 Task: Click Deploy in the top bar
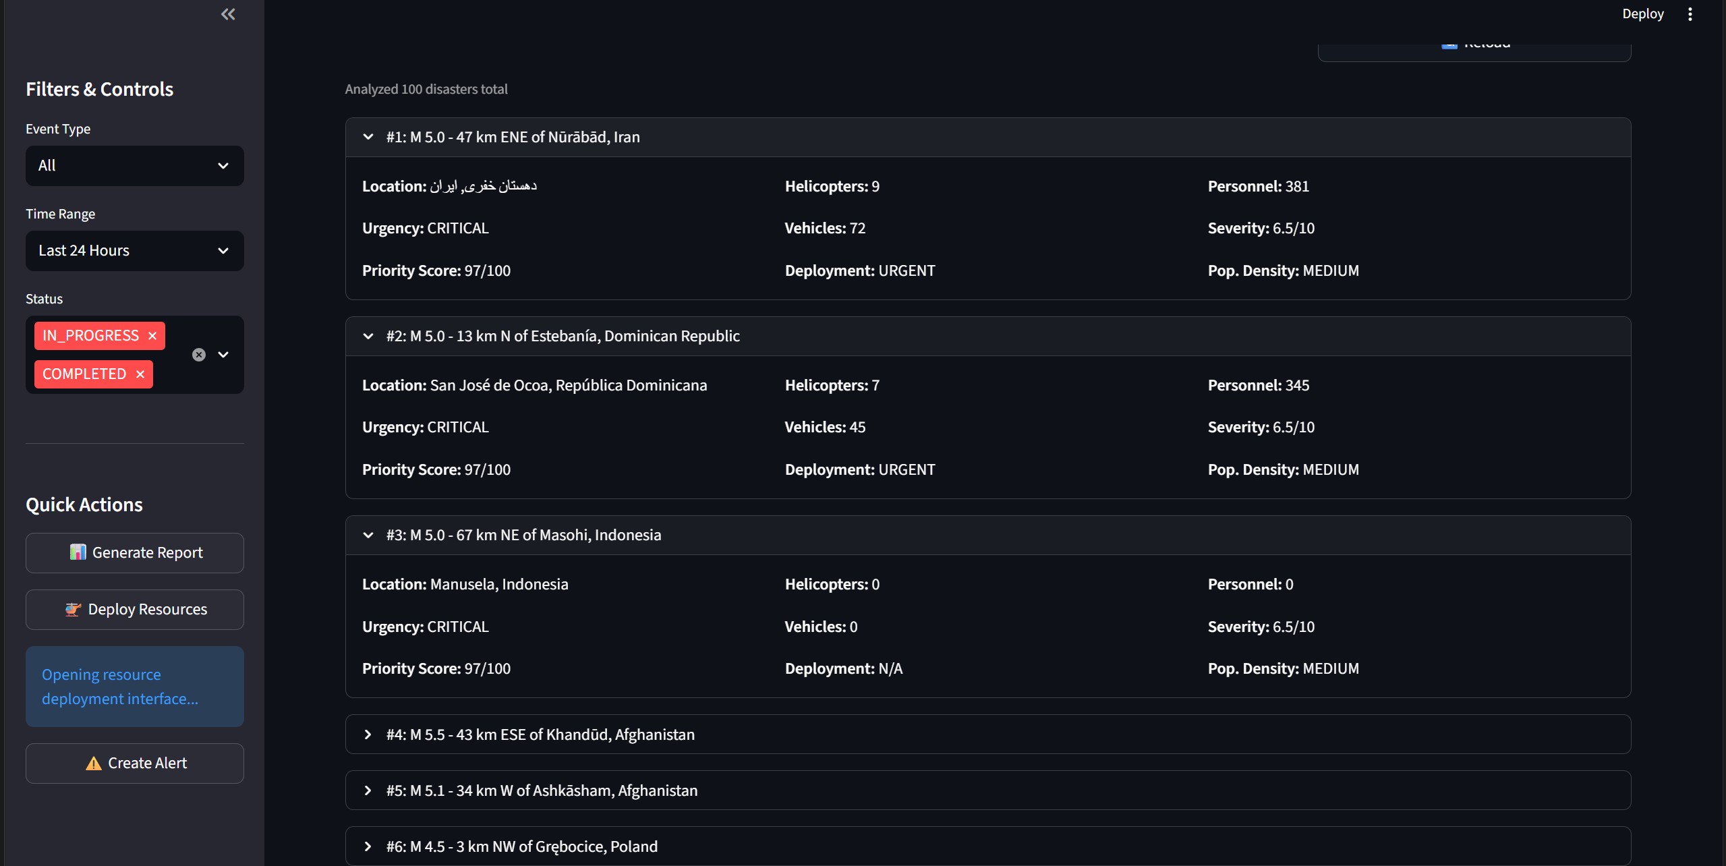pyautogui.click(x=1642, y=14)
